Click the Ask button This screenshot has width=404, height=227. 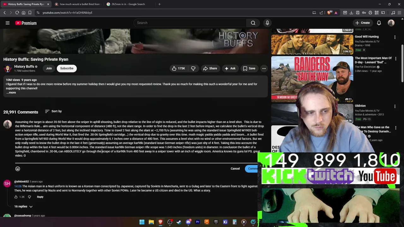click(x=230, y=68)
